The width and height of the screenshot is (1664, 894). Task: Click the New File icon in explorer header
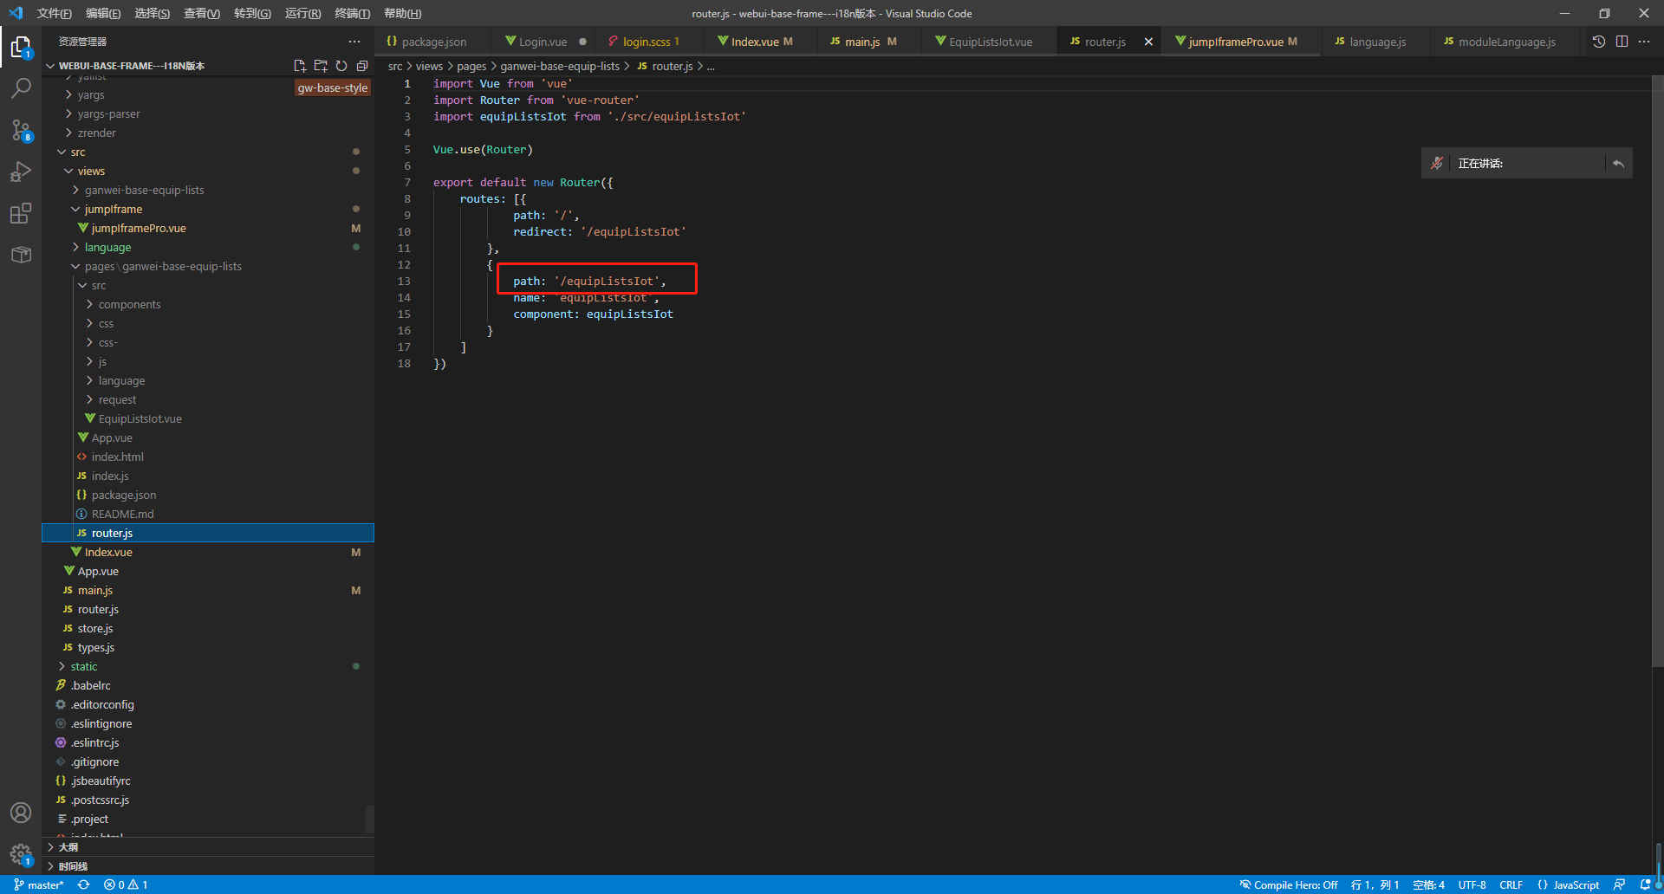click(x=300, y=66)
